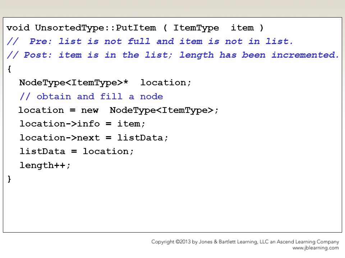Click the "NodeType<ItemType>* location;" declaration
345x258 pixels.
[105, 83]
